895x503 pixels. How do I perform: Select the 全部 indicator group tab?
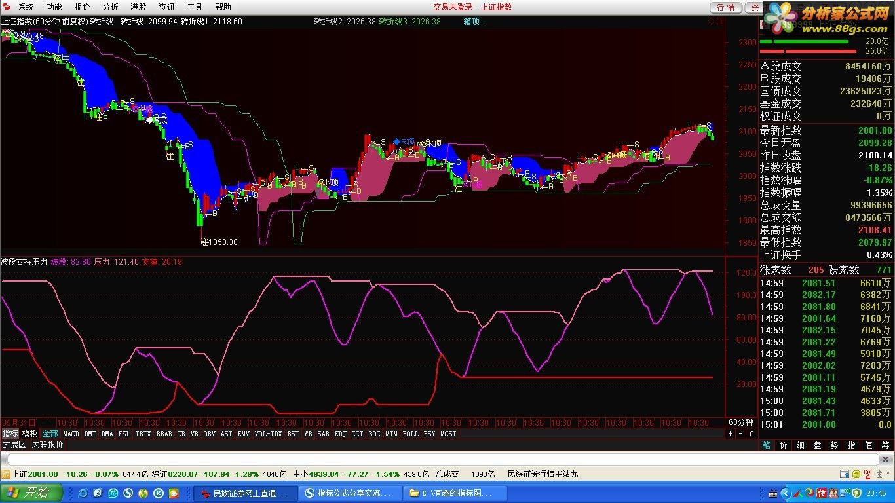pyautogui.click(x=50, y=434)
